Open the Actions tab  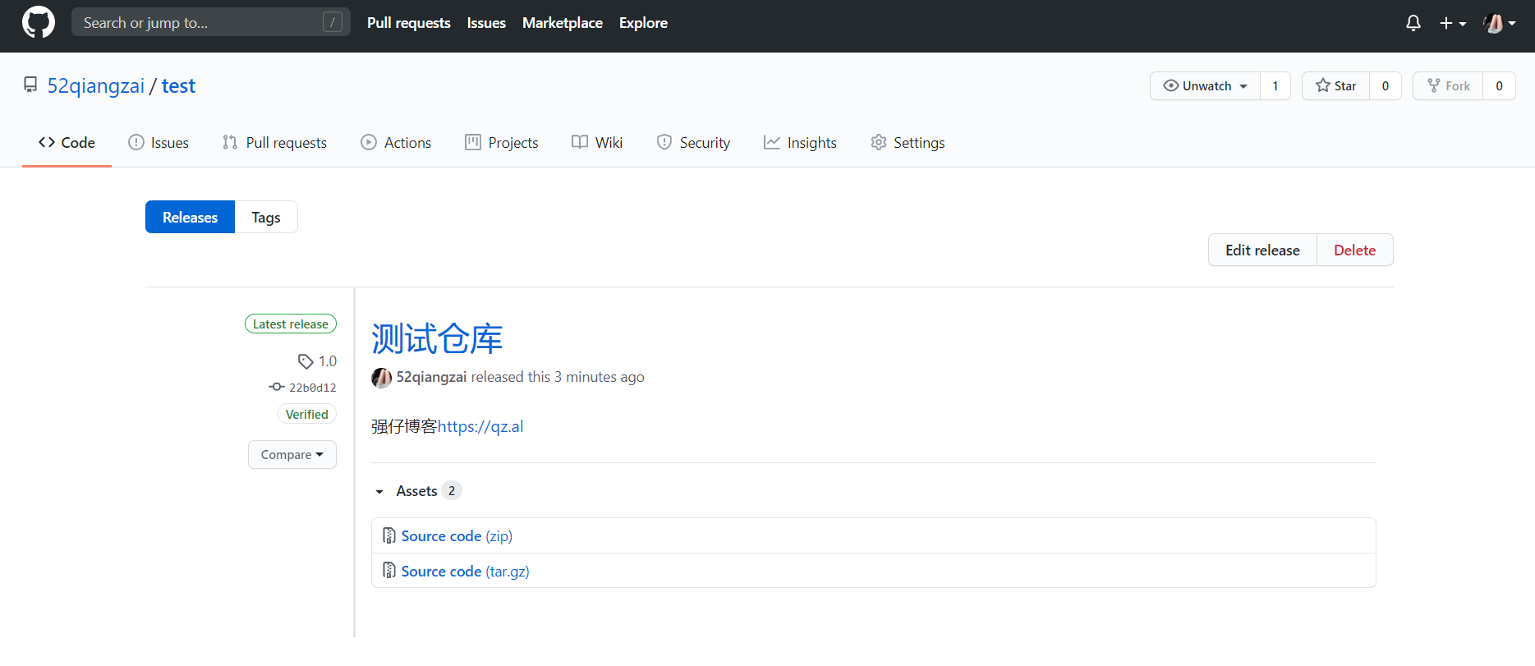pos(396,143)
